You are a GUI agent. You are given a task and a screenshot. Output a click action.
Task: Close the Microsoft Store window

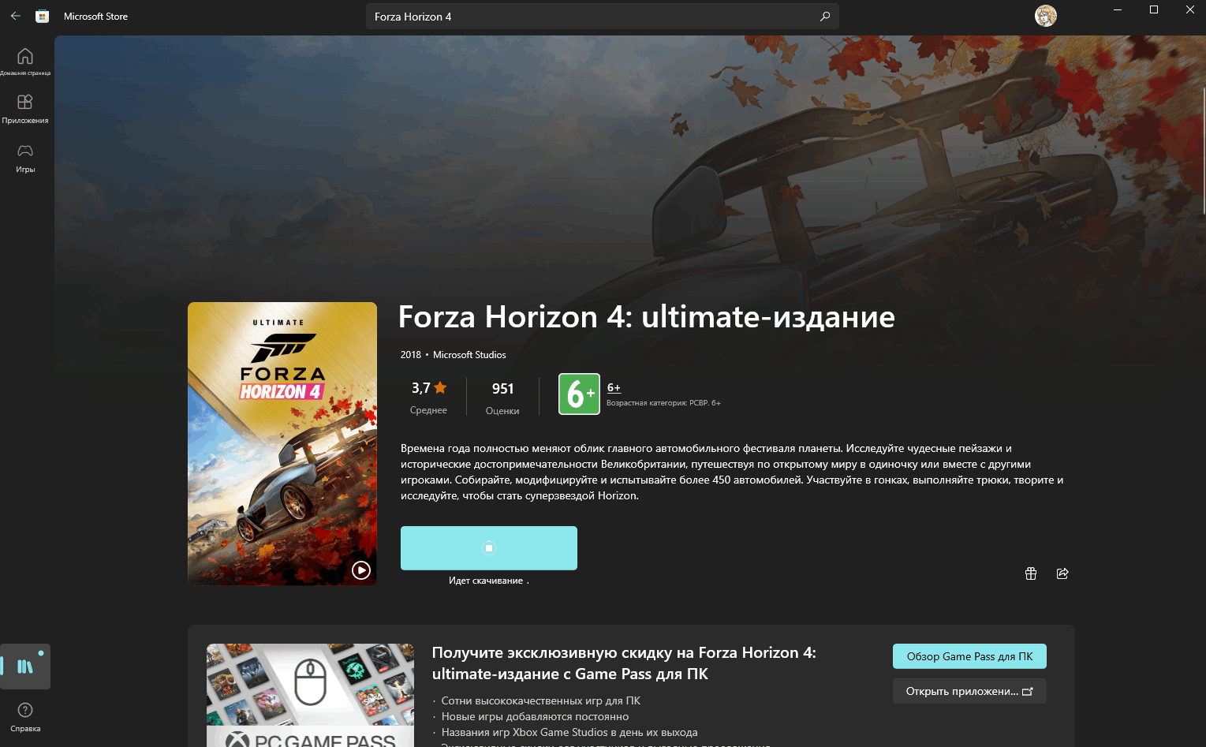[1189, 9]
